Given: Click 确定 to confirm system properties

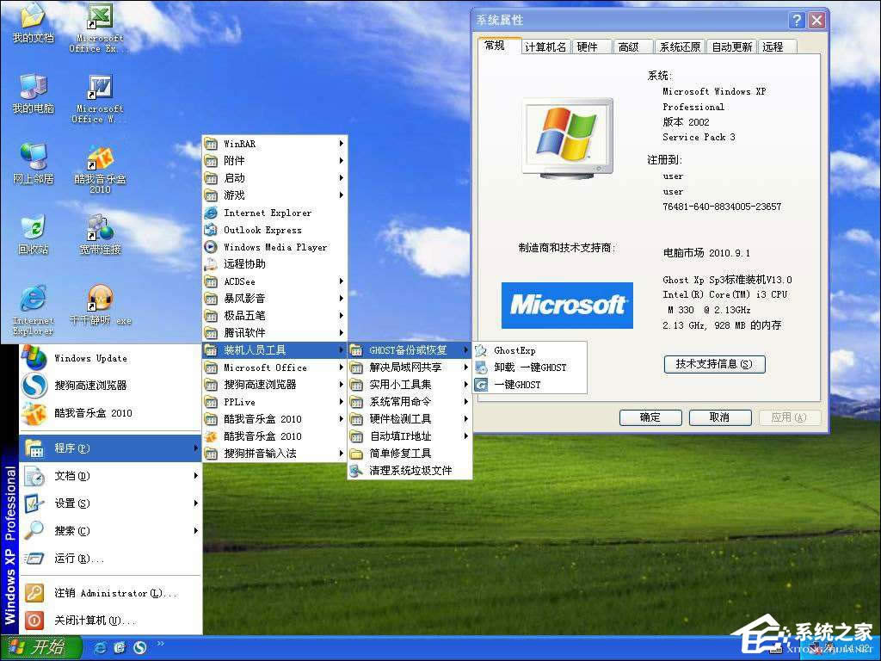Looking at the screenshot, I should 650,417.
